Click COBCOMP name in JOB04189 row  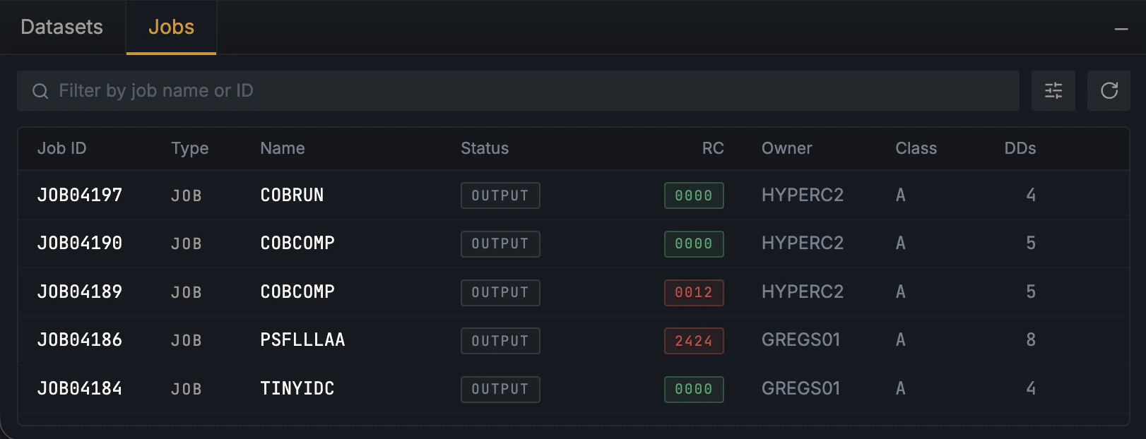(297, 292)
